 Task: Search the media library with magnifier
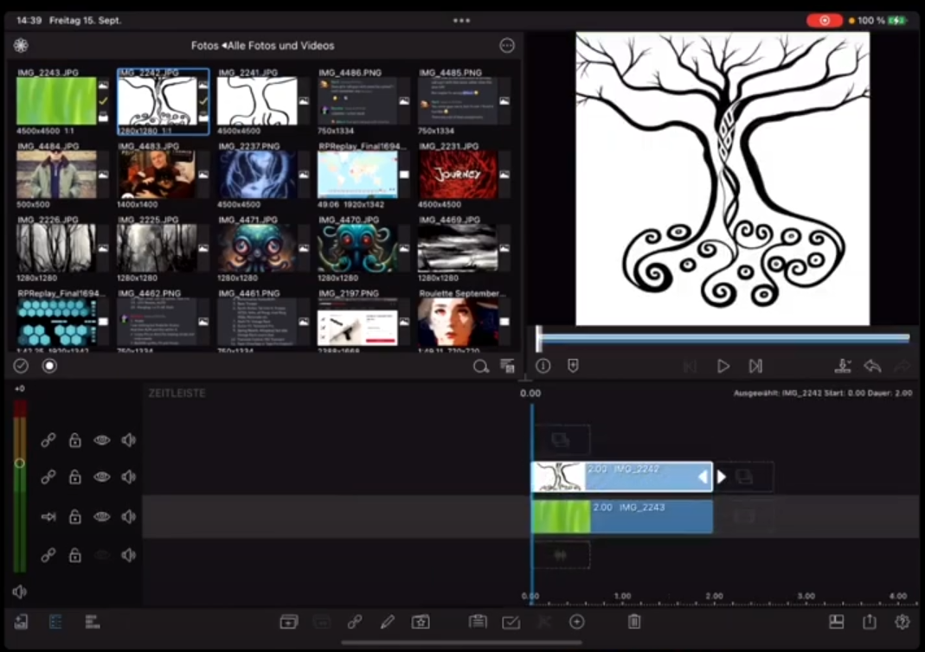[480, 366]
